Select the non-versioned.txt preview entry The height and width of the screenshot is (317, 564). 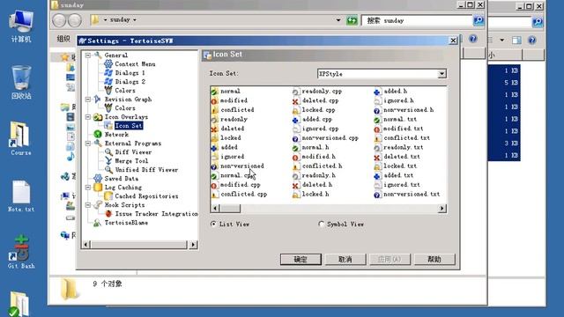[x=412, y=194]
